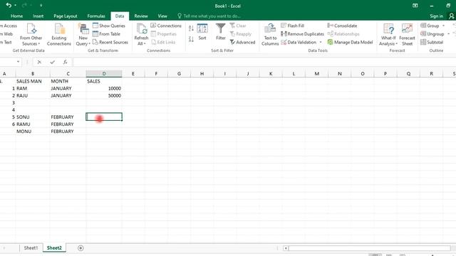Viewport: 456px width, 256px height.
Task: Open Group dropdown arrow
Action: (x=443, y=26)
